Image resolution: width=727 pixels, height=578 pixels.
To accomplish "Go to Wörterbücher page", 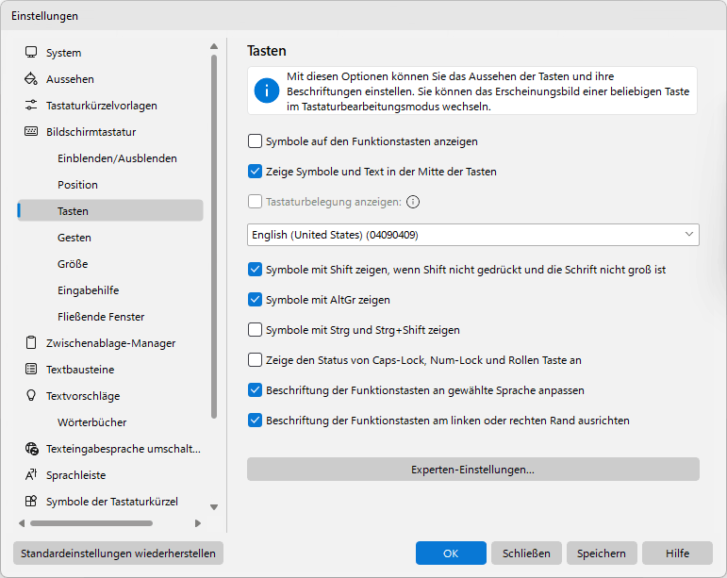I will click(x=110, y=422).
